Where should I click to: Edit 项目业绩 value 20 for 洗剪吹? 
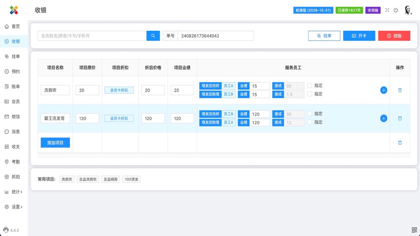(x=182, y=90)
